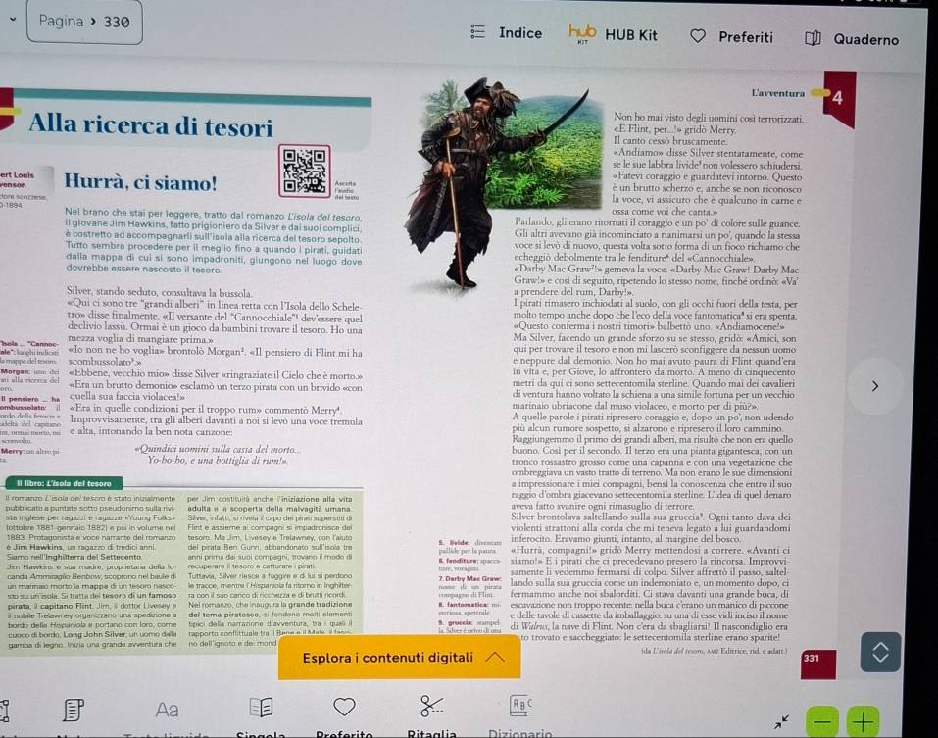This screenshot has width=938, height=738.
Task: Click the pirate illustration image
Action: pyautogui.click(x=470, y=181)
